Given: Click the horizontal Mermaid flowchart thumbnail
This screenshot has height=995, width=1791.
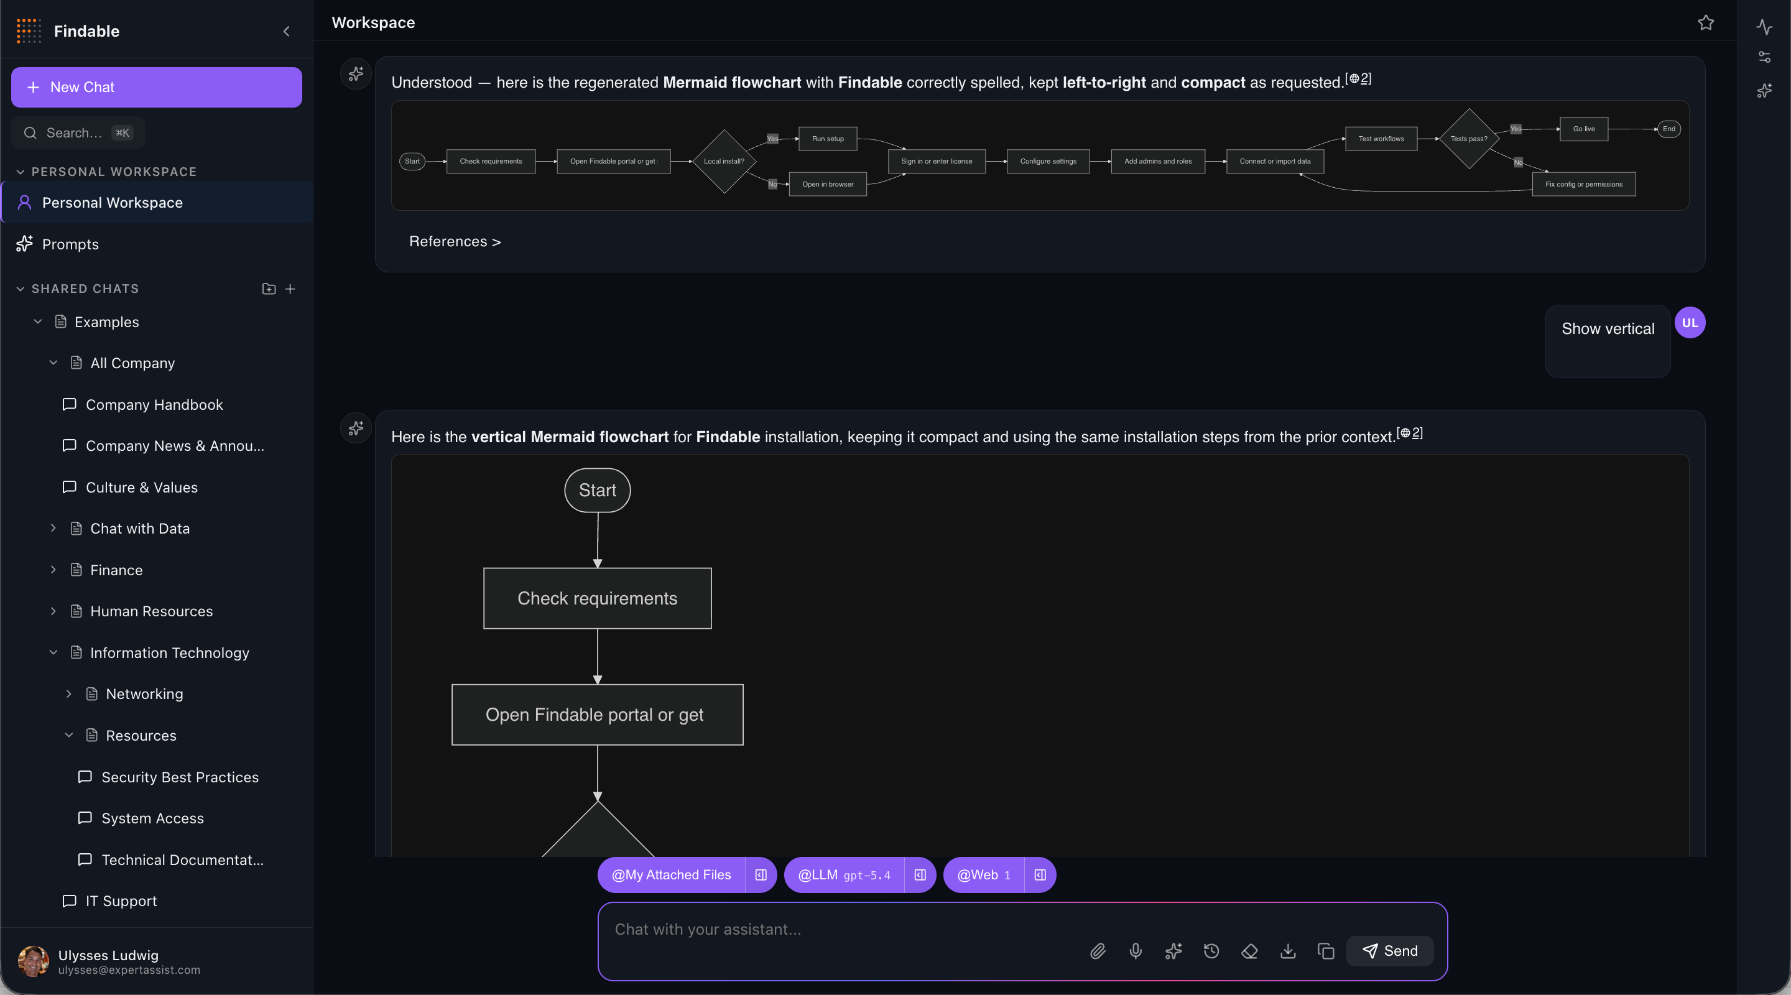Looking at the screenshot, I should tap(1040, 155).
